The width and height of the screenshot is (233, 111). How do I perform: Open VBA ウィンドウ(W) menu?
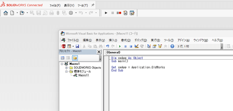(201, 40)
